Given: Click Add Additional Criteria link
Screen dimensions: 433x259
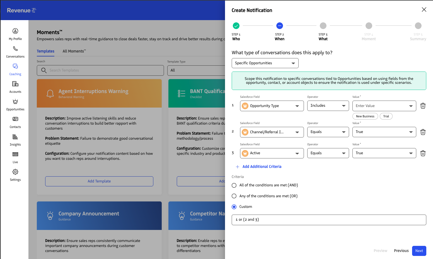Looking at the screenshot, I should tap(262, 167).
